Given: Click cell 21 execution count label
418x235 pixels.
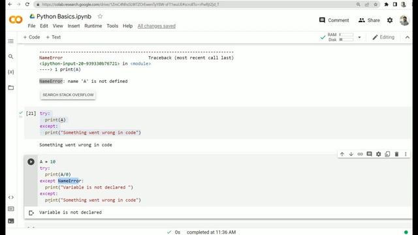Looking at the screenshot, I should click(31, 114).
